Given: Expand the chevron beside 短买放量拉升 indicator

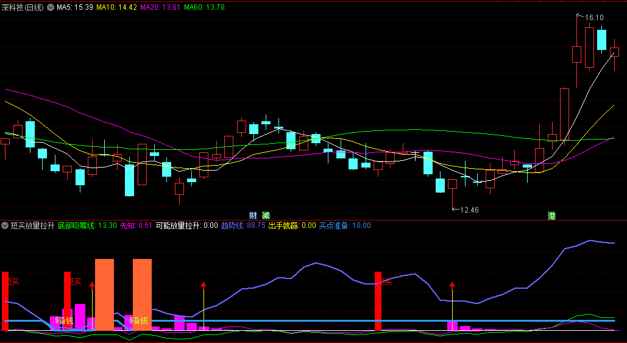Looking at the screenshot, I should (5, 225).
